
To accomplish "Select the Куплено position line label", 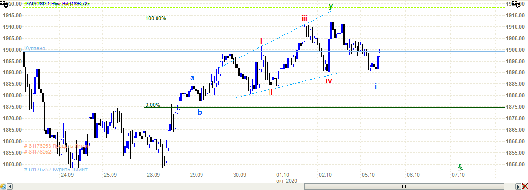I will pyautogui.click(x=34, y=48).
